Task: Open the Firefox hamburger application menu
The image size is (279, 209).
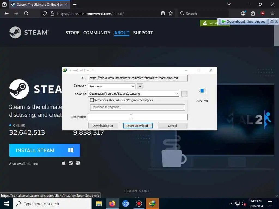Action: 272,14
